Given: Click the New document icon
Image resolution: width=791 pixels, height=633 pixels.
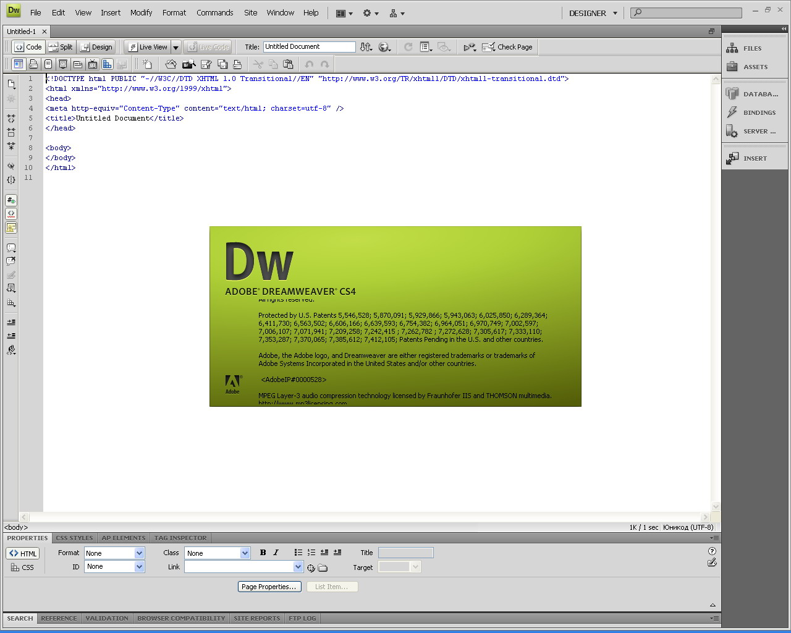Looking at the screenshot, I should point(147,64).
